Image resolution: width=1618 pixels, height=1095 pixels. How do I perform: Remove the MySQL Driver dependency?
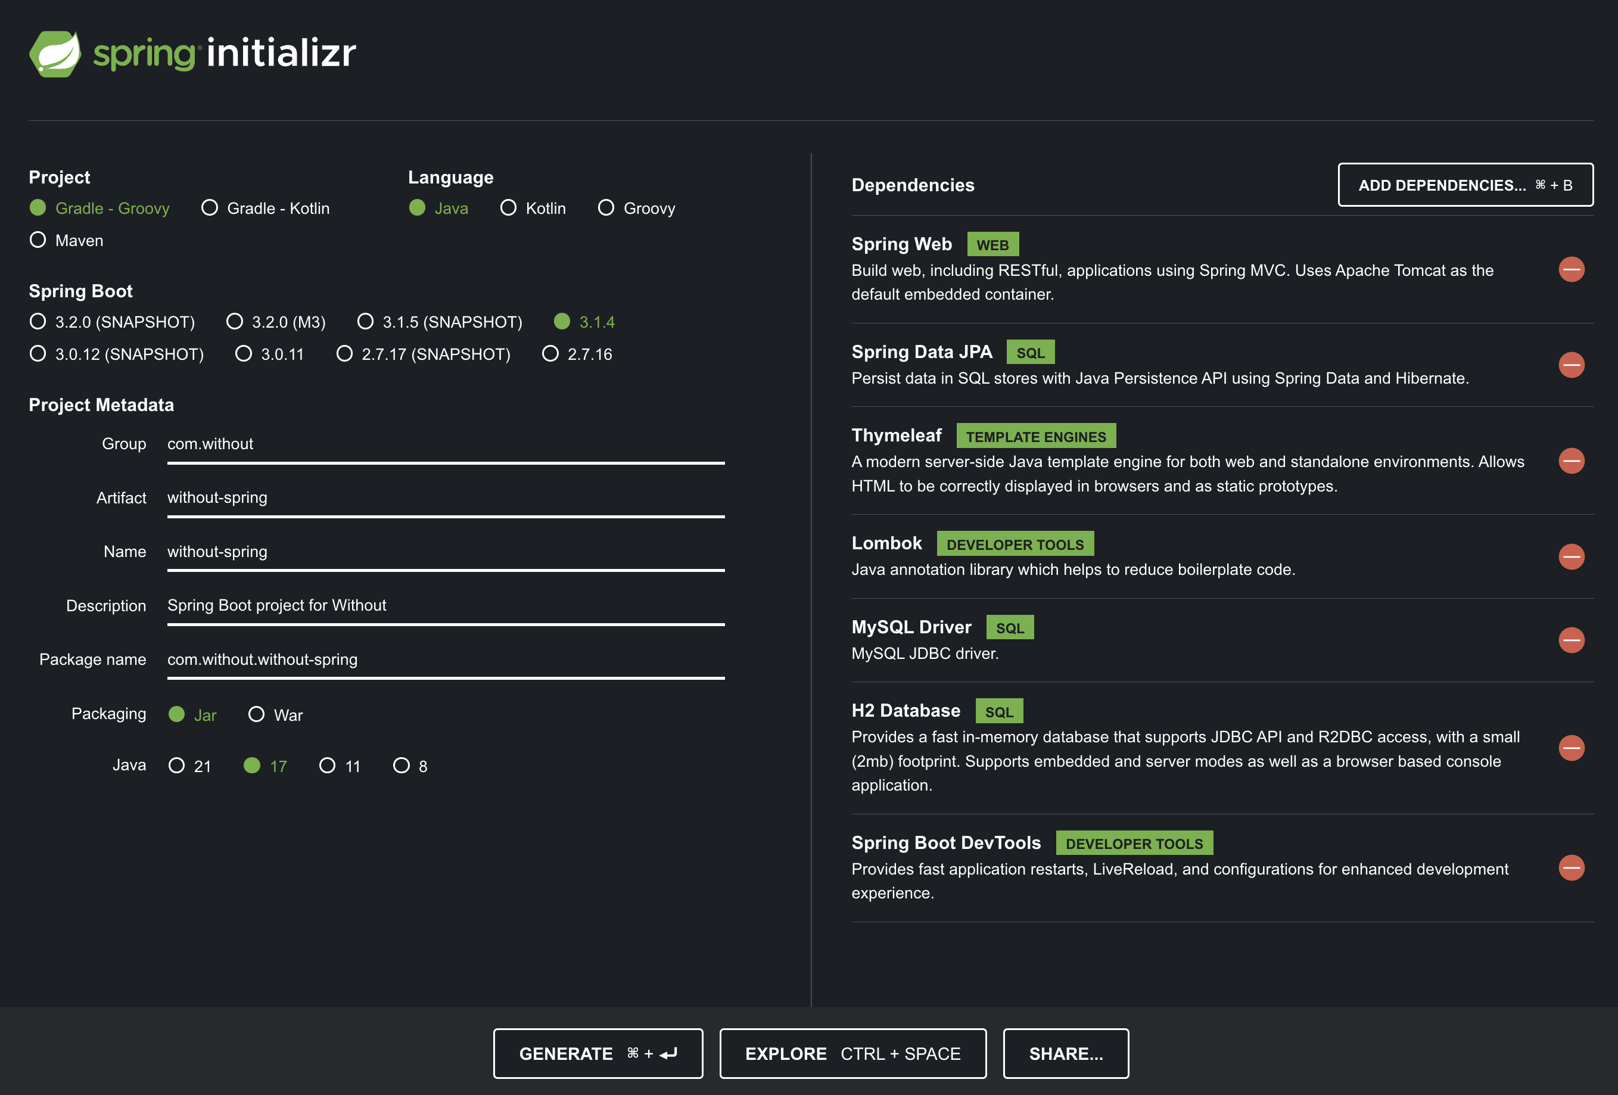(x=1571, y=640)
